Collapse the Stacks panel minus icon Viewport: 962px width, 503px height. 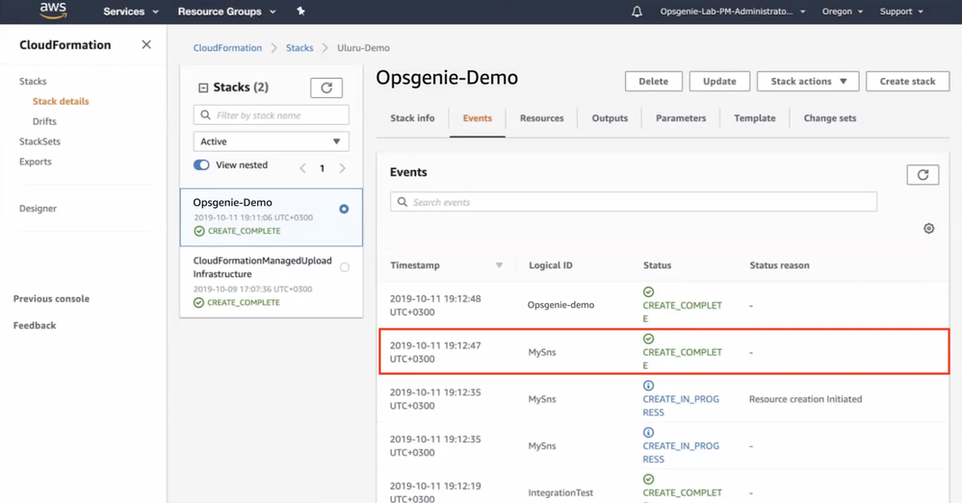coord(203,88)
